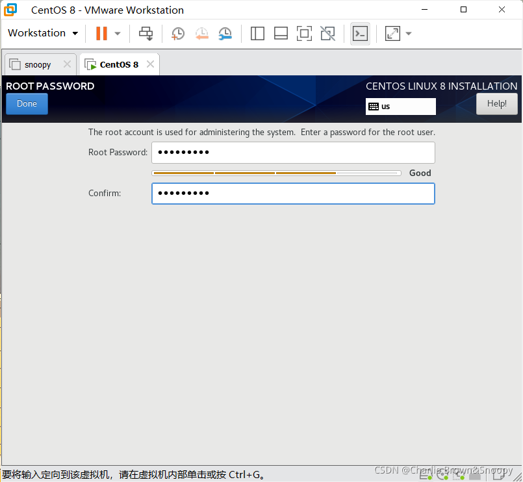Toggle the library sidebar panel icon
This screenshot has width=523, height=482.
(x=257, y=33)
